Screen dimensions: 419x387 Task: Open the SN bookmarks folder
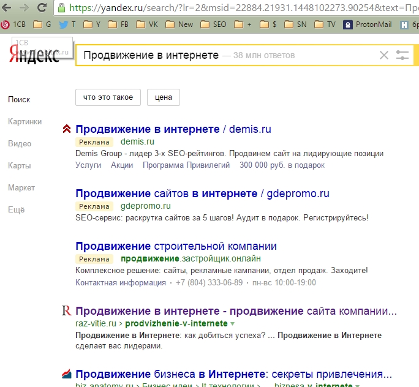point(295,24)
